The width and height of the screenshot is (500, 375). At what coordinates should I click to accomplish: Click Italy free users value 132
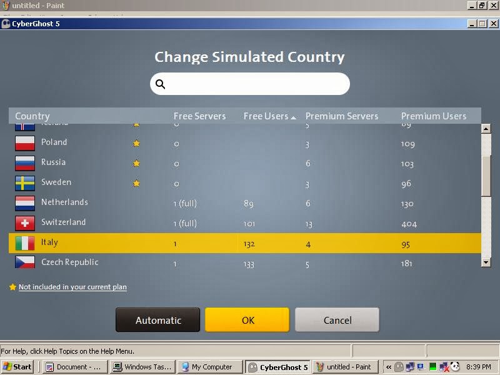click(x=249, y=244)
